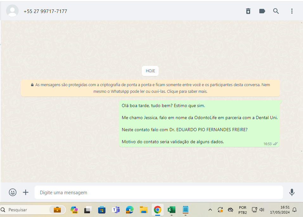The width and height of the screenshot is (303, 217).
Task: Start voice recording with microphone icon
Action: (292, 192)
